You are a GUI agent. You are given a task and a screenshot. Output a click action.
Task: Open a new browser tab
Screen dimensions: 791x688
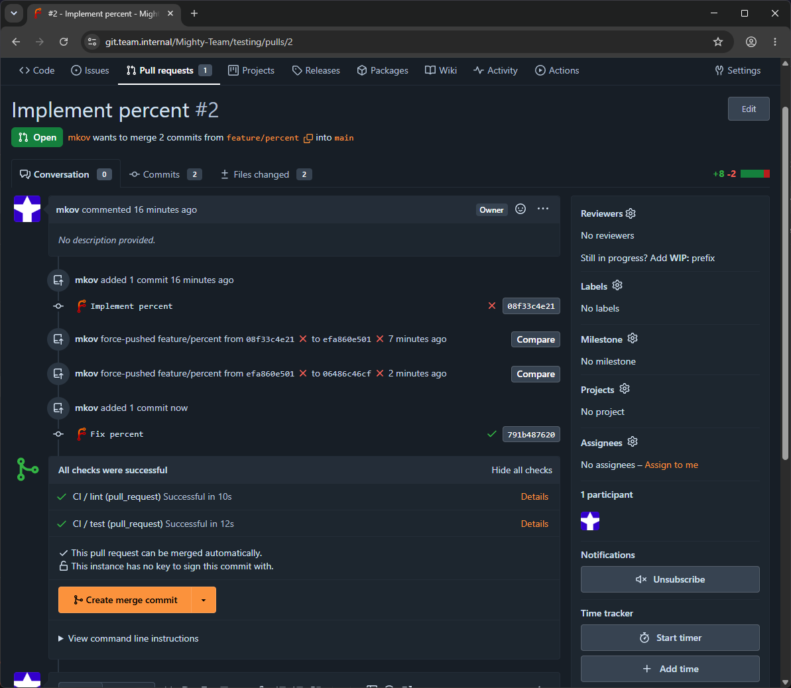coord(194,14)
